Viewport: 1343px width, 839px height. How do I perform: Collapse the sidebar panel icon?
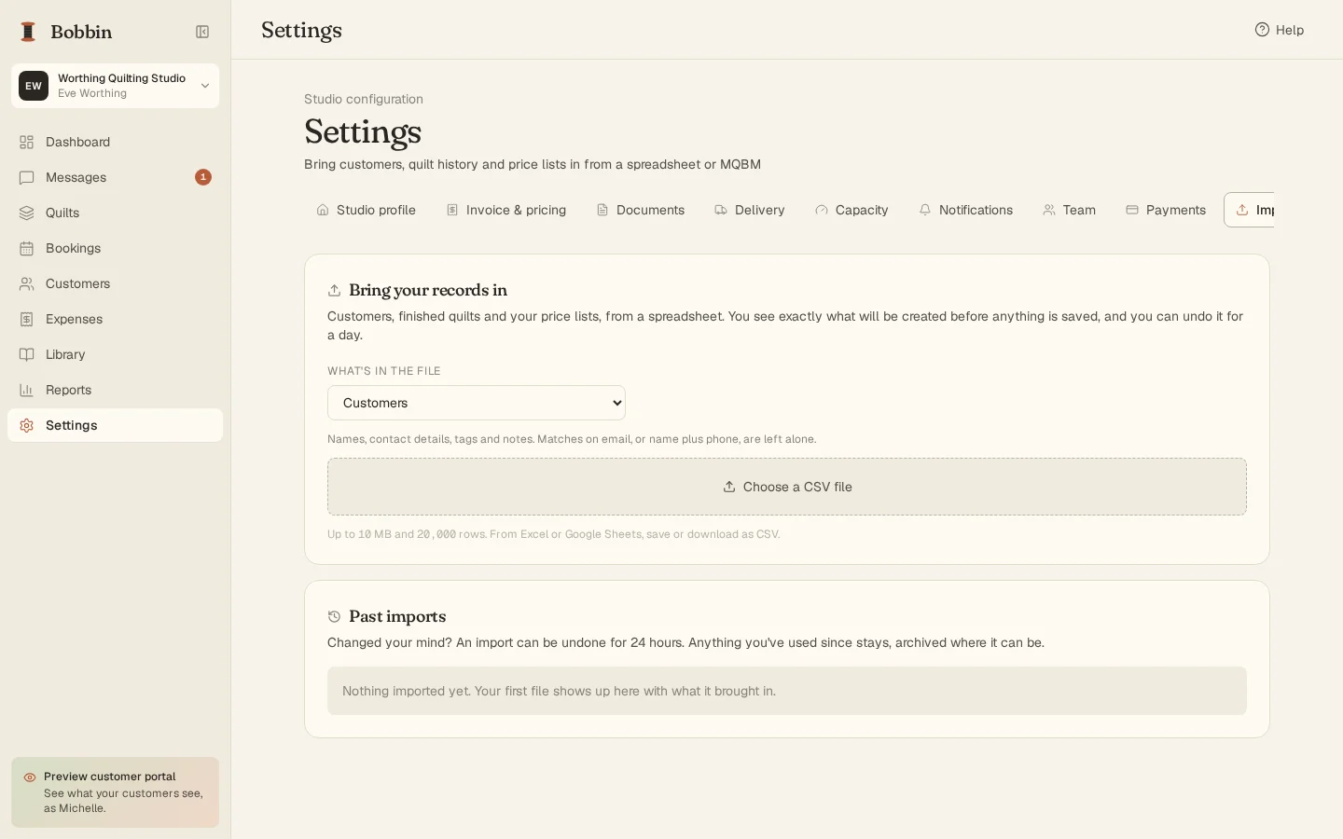click(202, 32)
